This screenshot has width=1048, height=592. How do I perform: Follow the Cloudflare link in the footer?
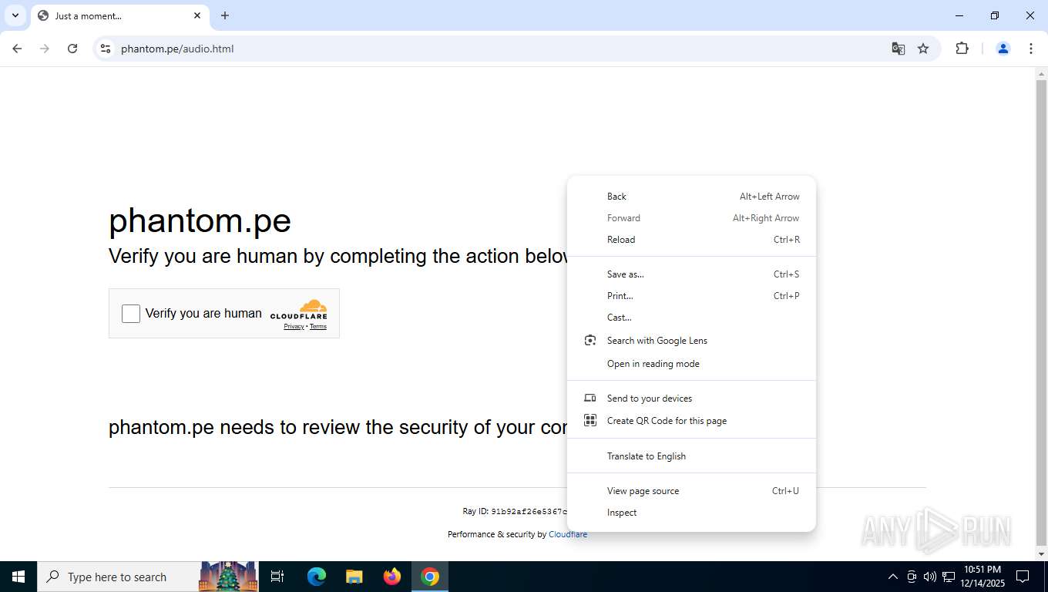tap(568, 534)
